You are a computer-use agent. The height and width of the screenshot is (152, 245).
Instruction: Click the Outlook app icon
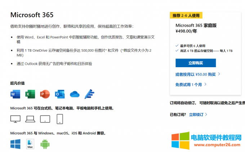[59, 94]
